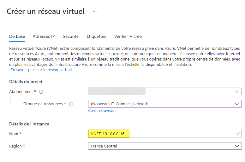Click the Détails de l'instance heading

[29, 124]
